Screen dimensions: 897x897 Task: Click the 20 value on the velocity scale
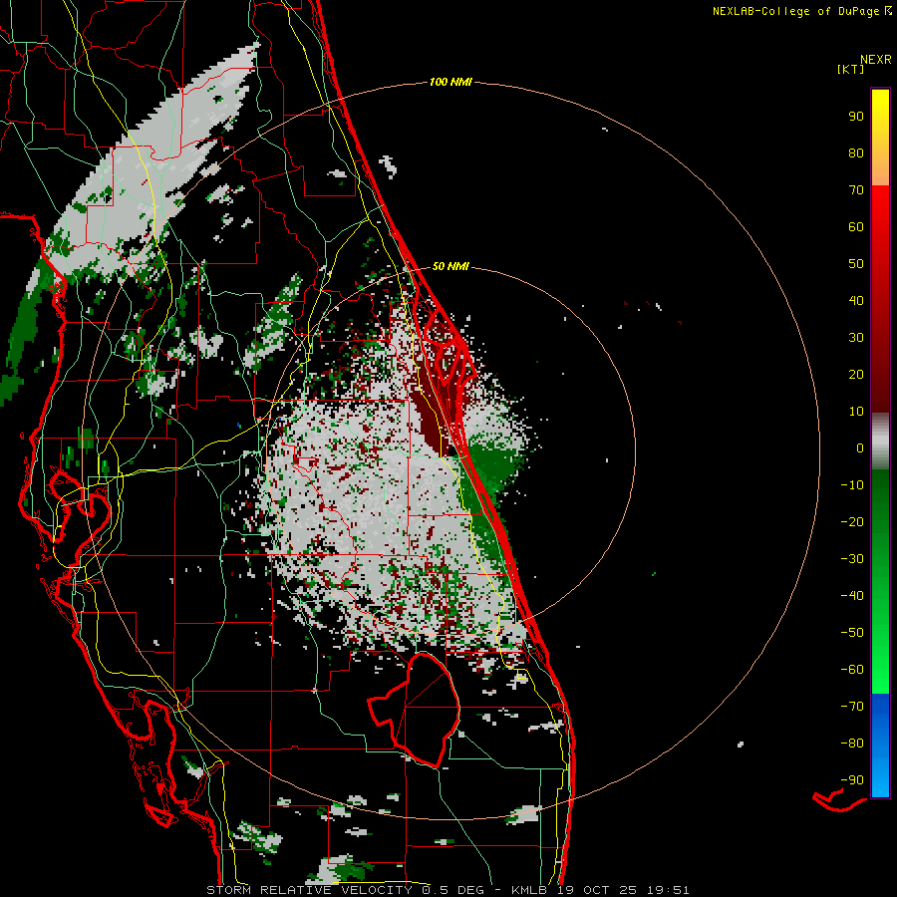[x=856, y=375]
